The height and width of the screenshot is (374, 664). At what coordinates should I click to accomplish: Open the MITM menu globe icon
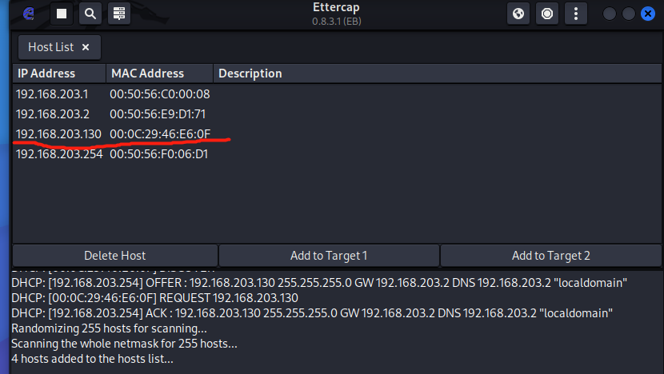[x=518, y=14]
